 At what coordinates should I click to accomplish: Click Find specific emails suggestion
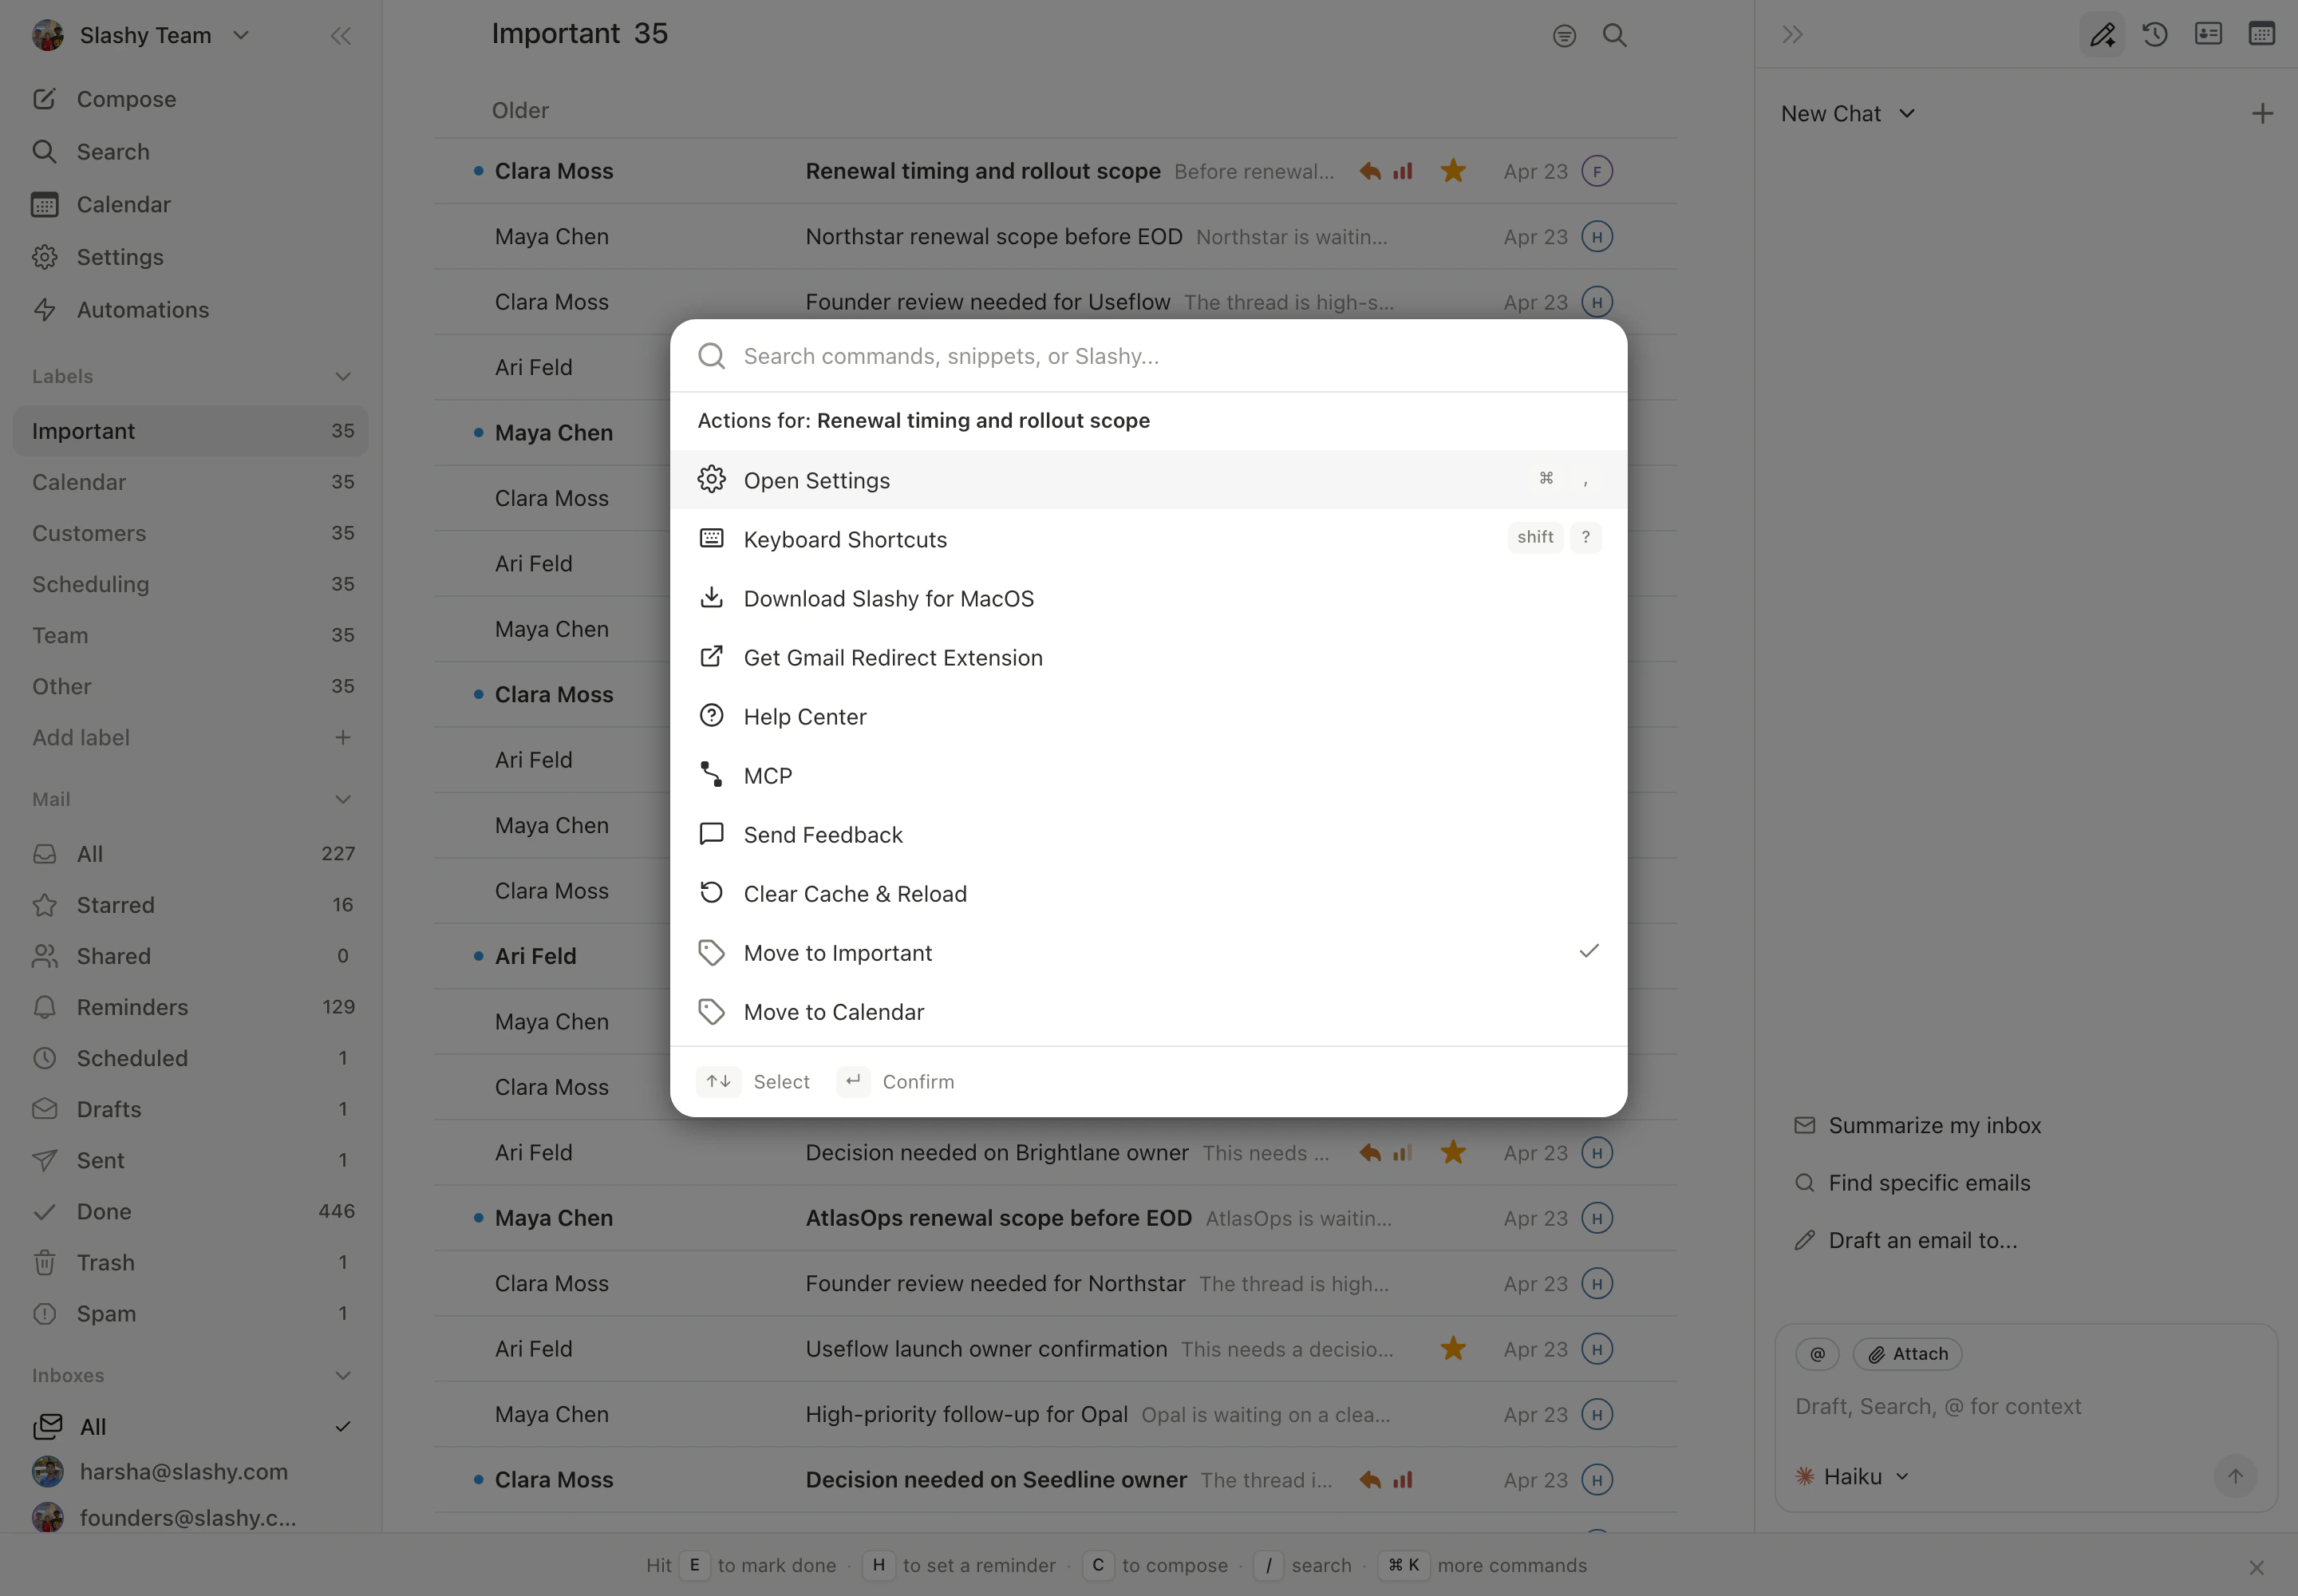(x=1912, y=1183)
